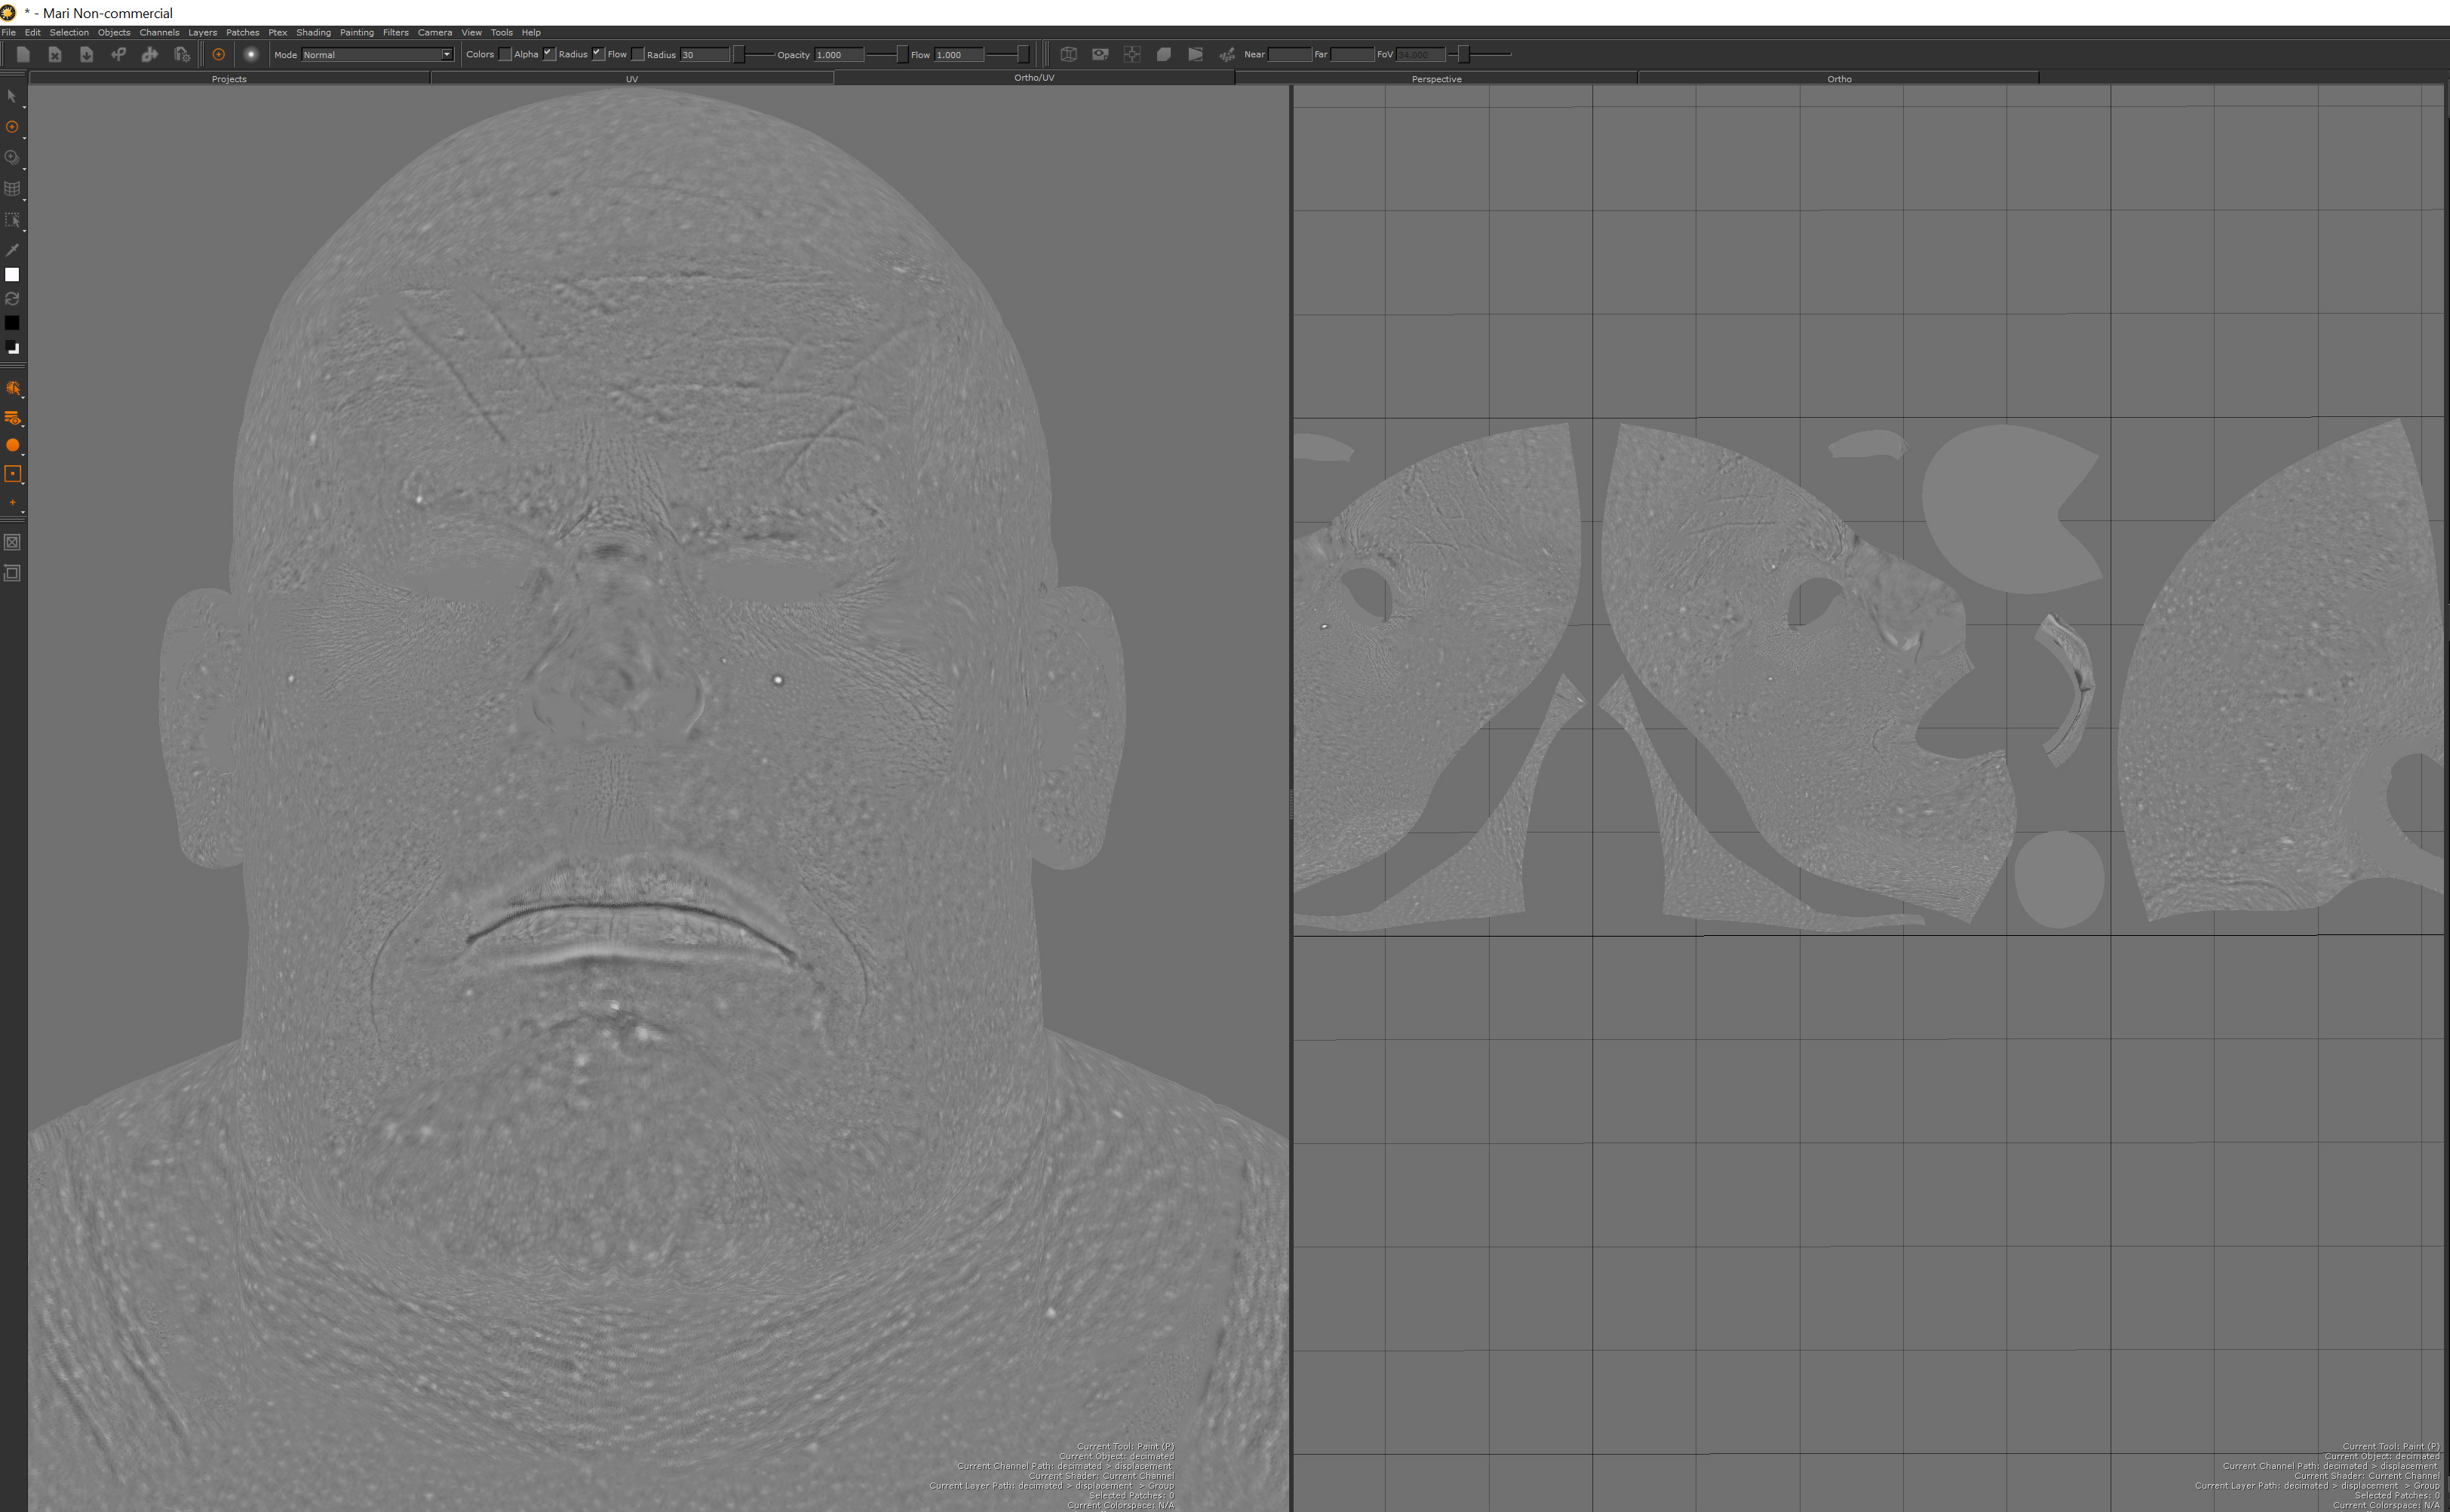This screenshot has height=1512, width=2450.
Task: Click the brush tip preview icon
Action: (251, 55)
